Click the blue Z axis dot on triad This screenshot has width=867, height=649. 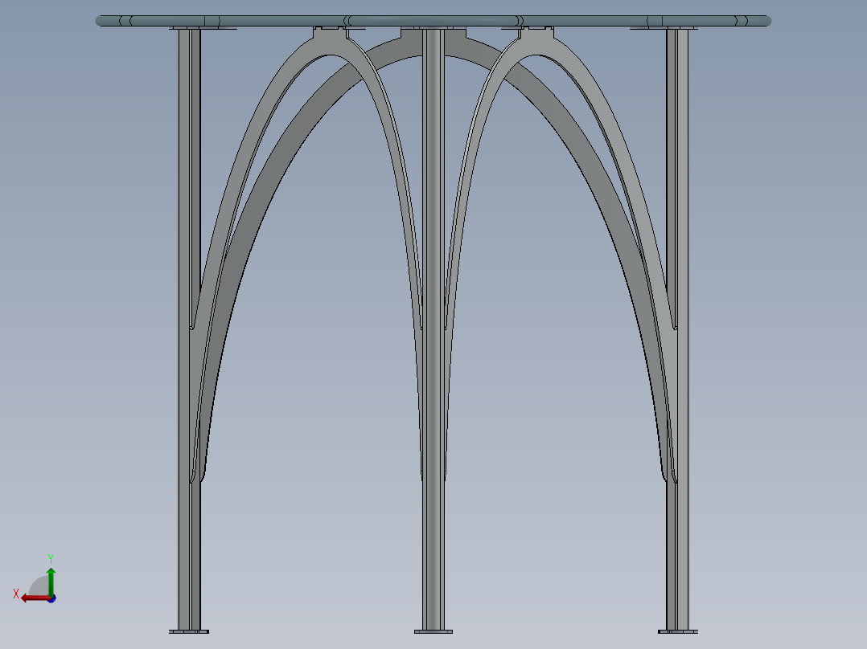pos(52,598)
